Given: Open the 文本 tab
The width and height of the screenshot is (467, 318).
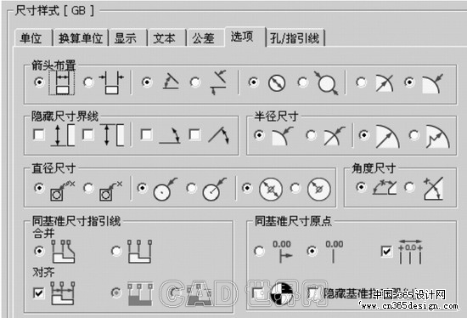Looking at the screenshot, I should [x=164, y=38].
